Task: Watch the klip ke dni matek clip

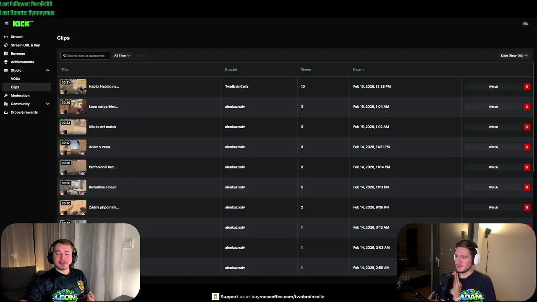Action: pos(493,127)
